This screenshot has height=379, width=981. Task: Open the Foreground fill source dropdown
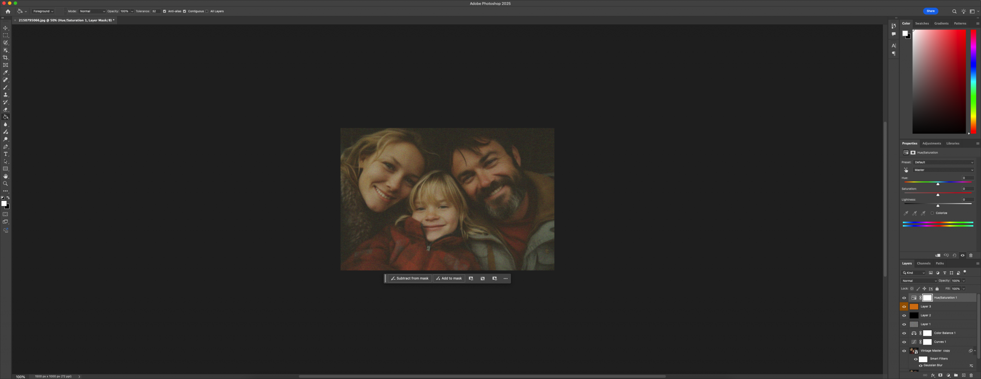coord(43,11)
